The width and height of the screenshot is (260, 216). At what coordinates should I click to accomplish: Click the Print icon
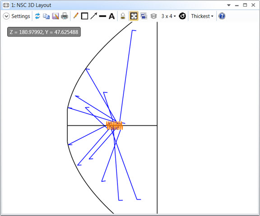coord(65,16)
